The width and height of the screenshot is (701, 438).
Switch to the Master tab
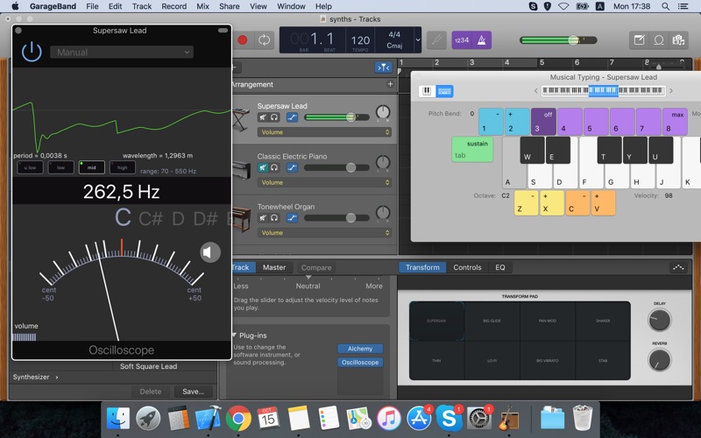(274, 267)
